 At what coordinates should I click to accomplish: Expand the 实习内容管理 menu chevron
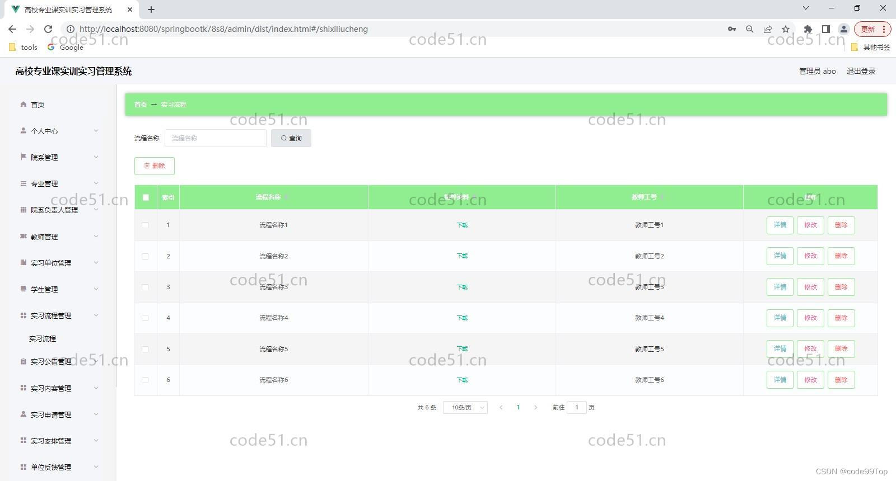point(96,388)
